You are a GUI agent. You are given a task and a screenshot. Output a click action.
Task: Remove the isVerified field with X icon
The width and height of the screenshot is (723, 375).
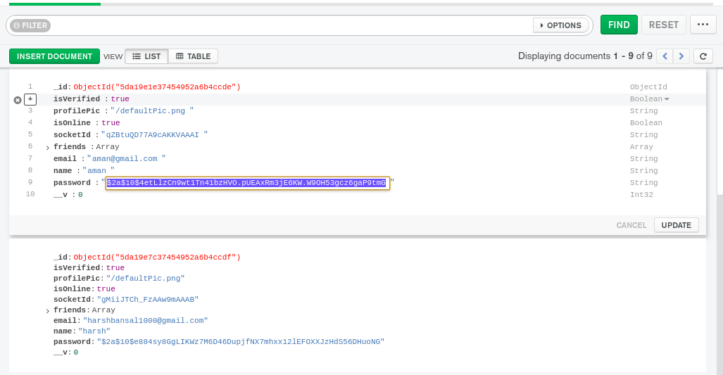click(x=18, y=100)
